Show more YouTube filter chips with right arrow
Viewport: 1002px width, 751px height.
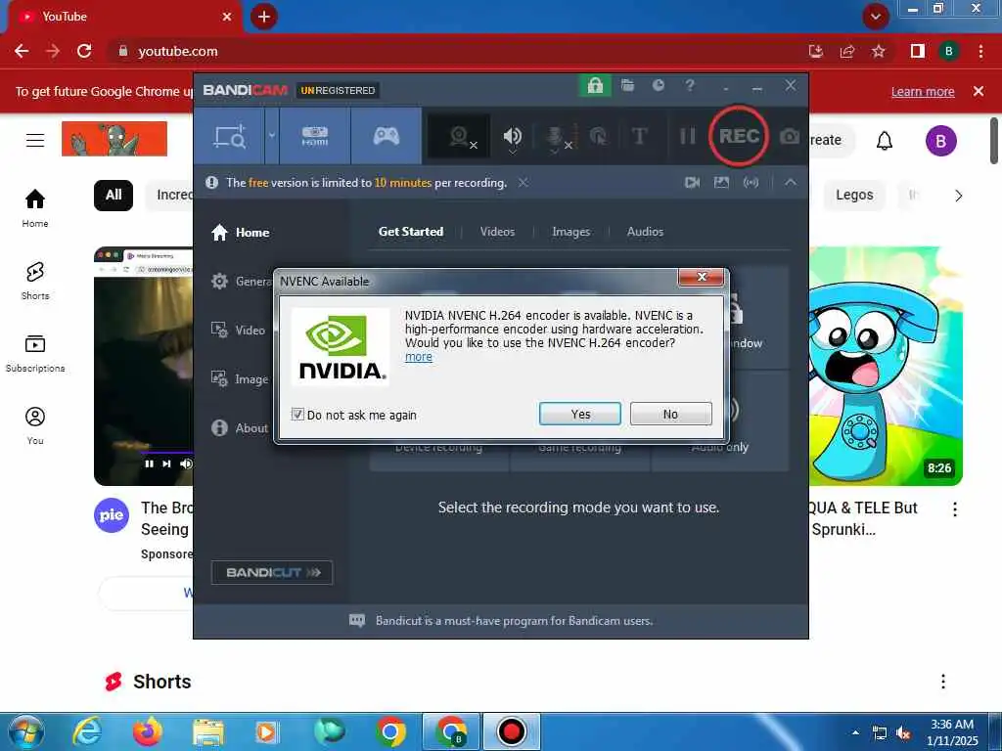click(x=958, y=196)
